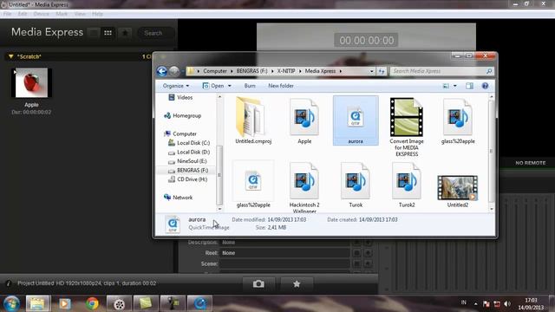Click the camera grab-still button
The width and height of the screenshot is (555, 312).
258,283
